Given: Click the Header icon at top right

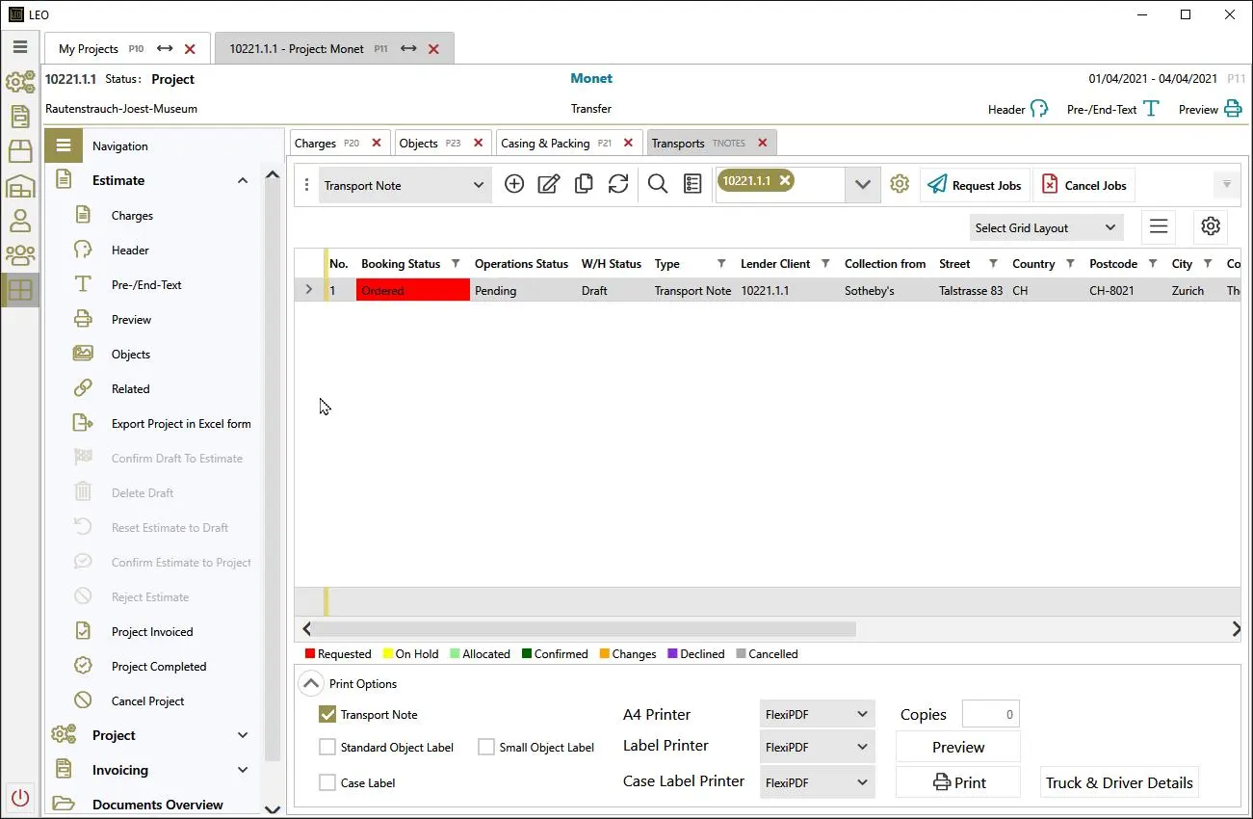Looking at the screenshot, I should coord(1039,109).
